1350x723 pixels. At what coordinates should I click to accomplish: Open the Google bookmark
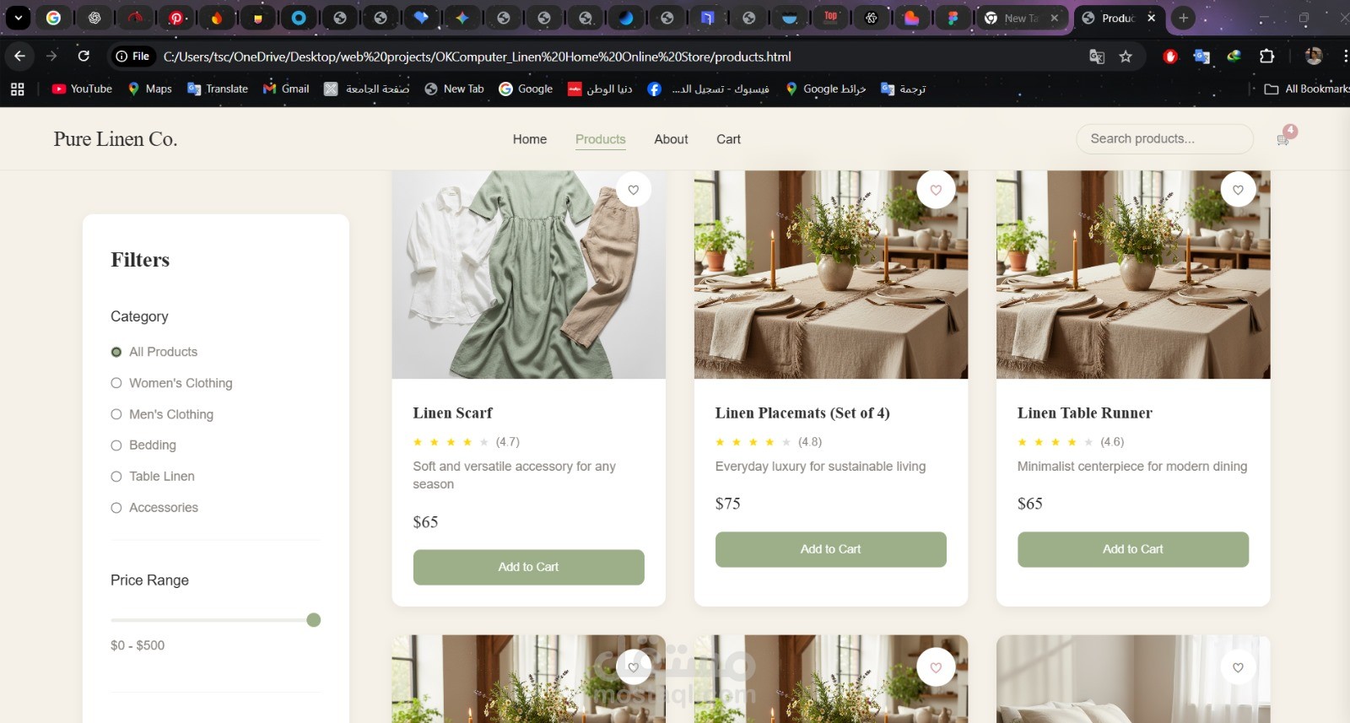point(526,89)
